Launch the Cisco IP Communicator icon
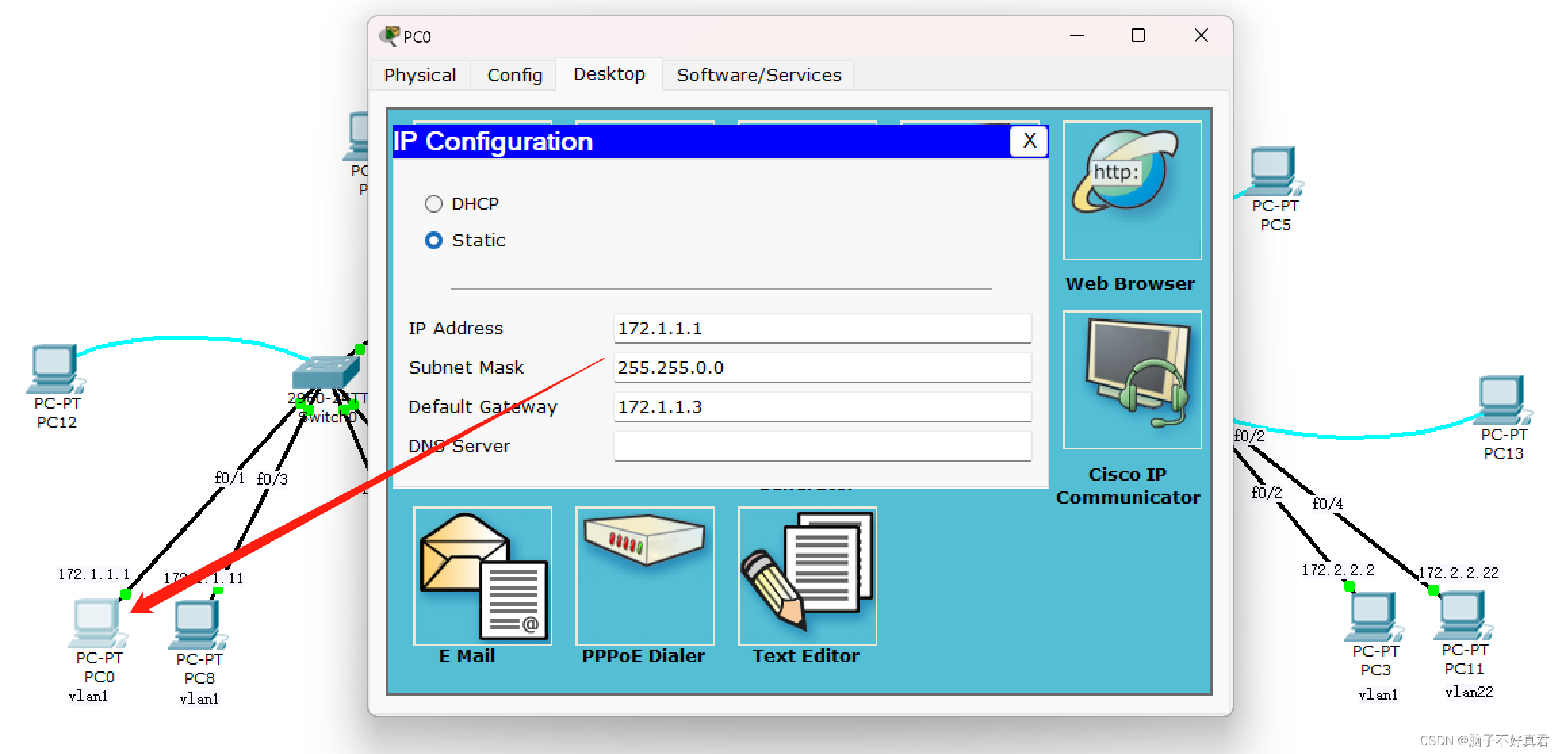 coord(1132,380)
